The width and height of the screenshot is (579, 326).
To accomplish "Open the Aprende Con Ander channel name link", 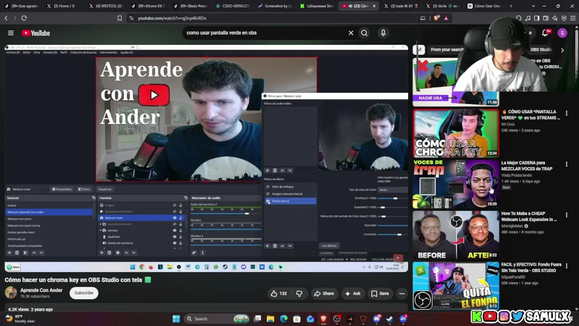I will click(x=42, y=290).
